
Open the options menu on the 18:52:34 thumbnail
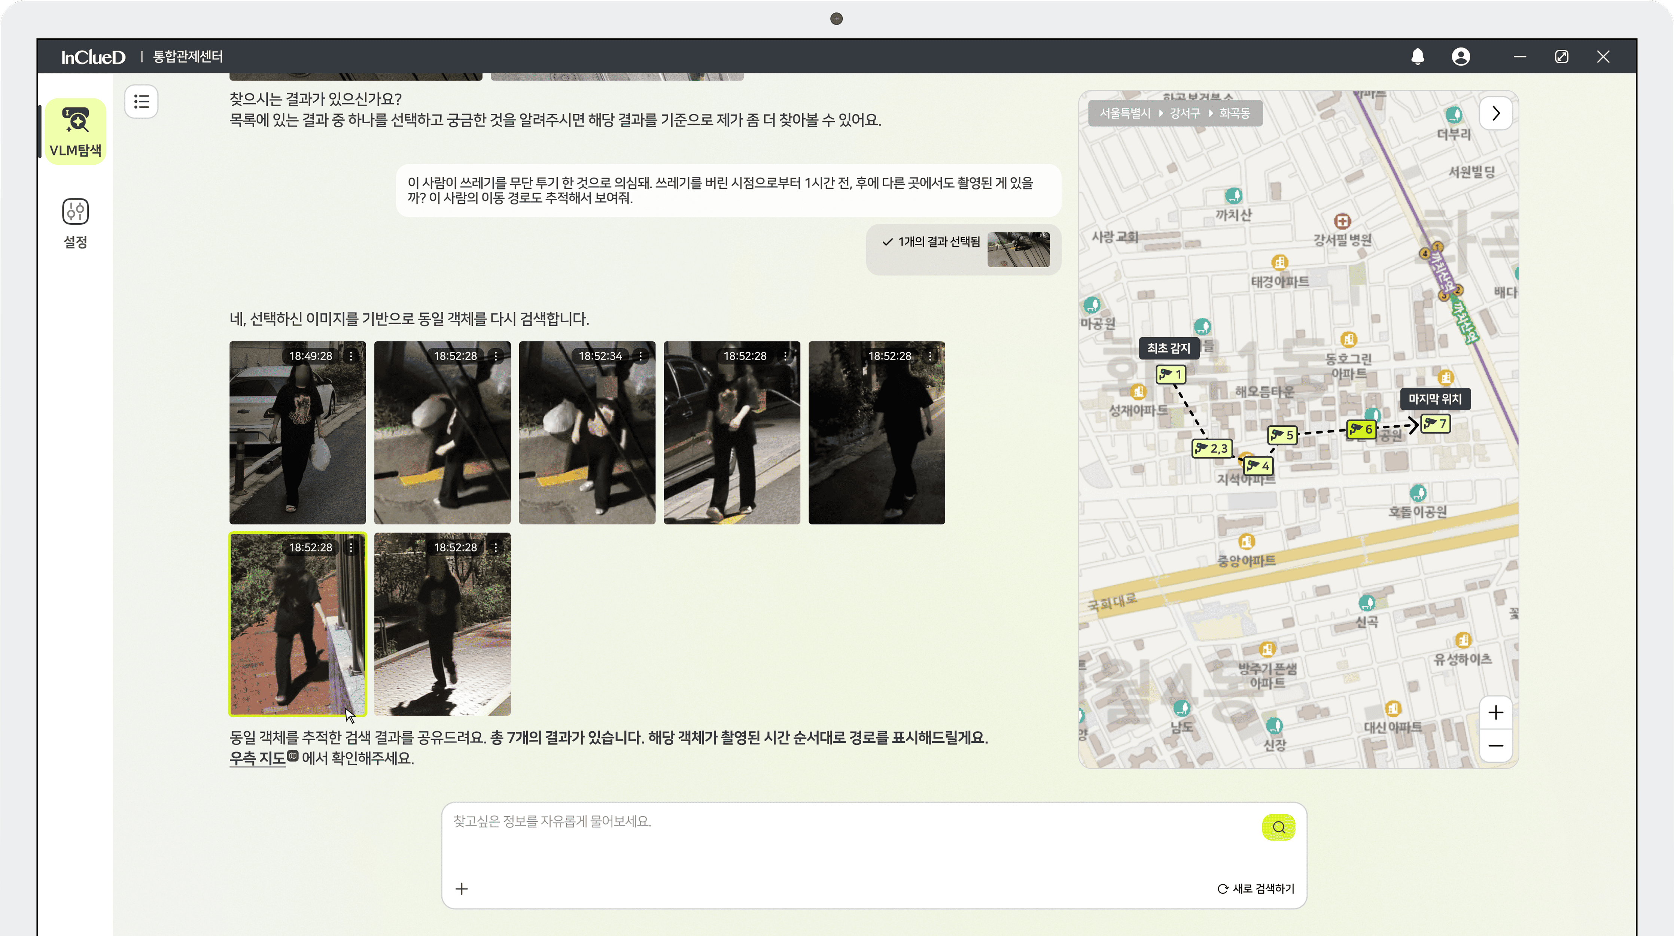tap(641, 356)
